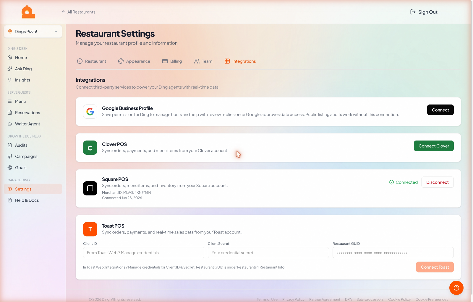The image size is (473, 302).
Task: Focus the Toast Client ID field
Action: [x=144, y=253]
